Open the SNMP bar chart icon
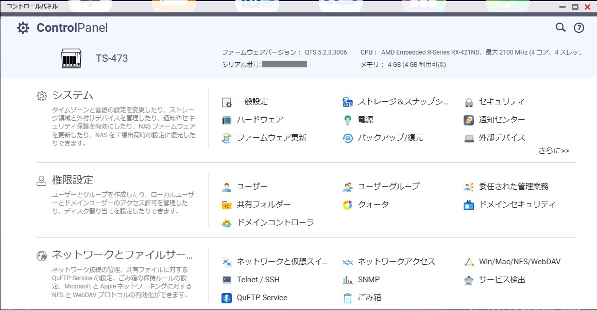 coord(348,280)
